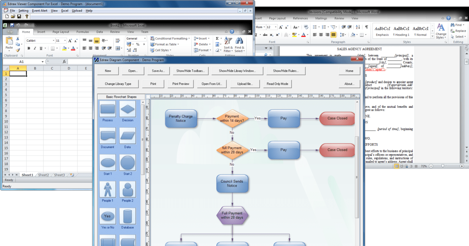The width and height of the screenshot is (469, 246).
Task: Select the People 2 bust shape
Action: click(x=127, y=189)
